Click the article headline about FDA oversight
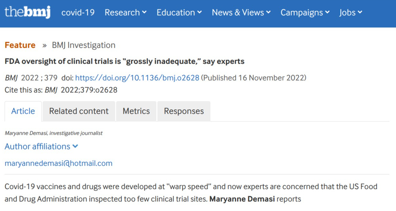Viewport: 396px width, 211px height. point(124,61)
